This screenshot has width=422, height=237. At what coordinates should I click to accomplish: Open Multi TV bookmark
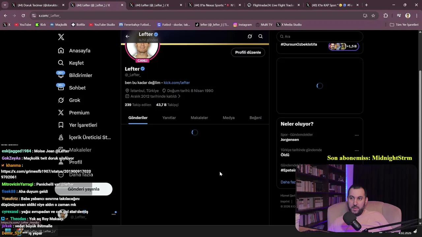click(264, 25)
